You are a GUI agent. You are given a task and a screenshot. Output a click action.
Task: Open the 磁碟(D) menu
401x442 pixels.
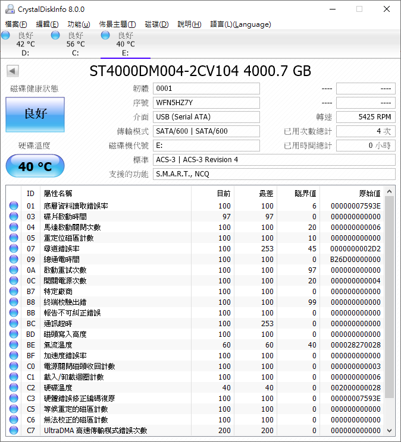click(156, 24)
